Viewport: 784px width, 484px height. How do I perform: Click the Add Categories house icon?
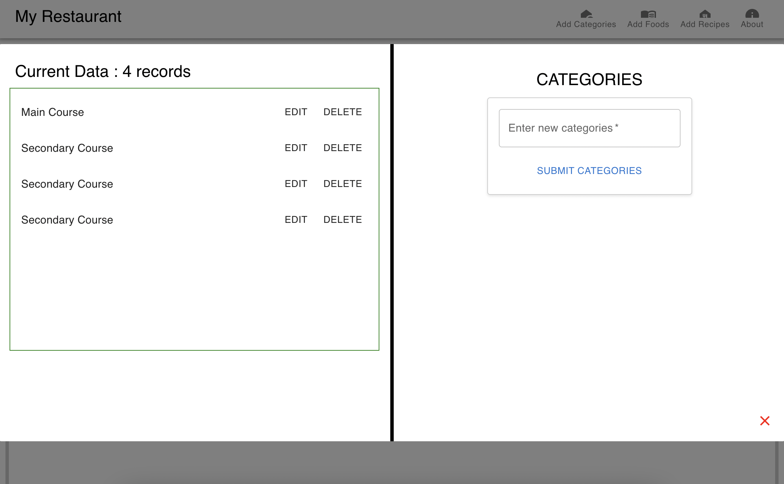pos(586,14)
